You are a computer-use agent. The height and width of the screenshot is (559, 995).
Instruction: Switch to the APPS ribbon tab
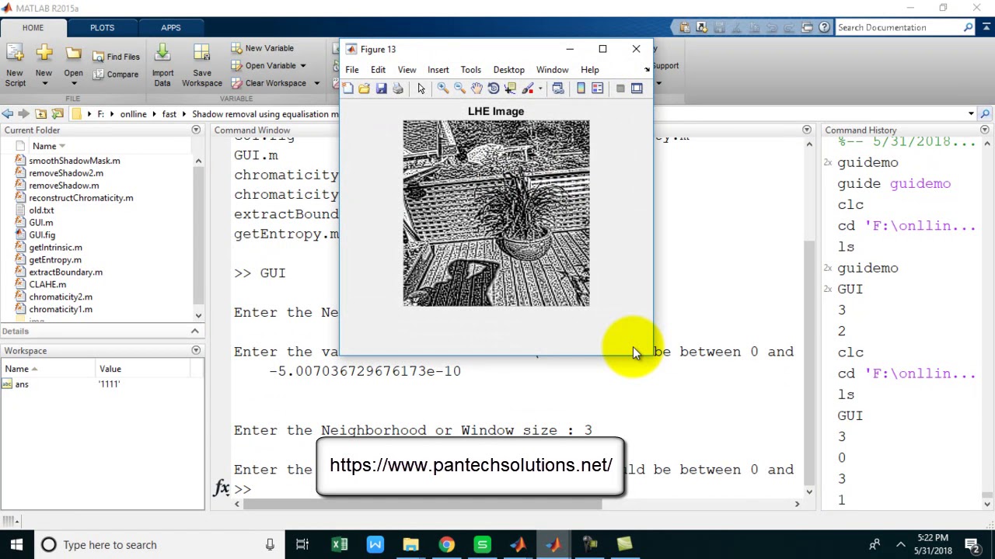point(171,27)
